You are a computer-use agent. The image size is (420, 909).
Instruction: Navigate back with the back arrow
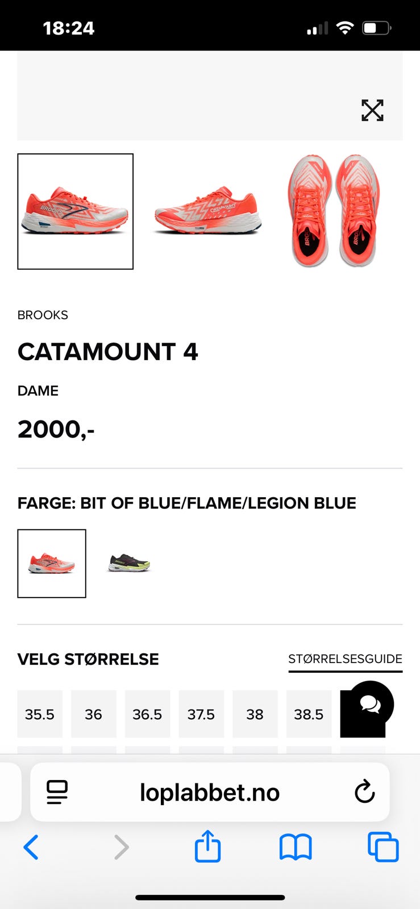point(31,848)
